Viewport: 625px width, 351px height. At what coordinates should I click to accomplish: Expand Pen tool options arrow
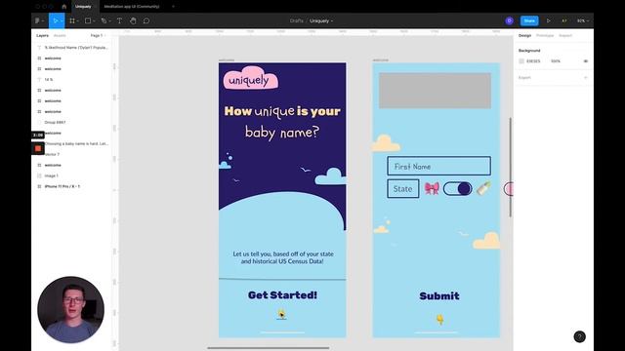(109, 20)
